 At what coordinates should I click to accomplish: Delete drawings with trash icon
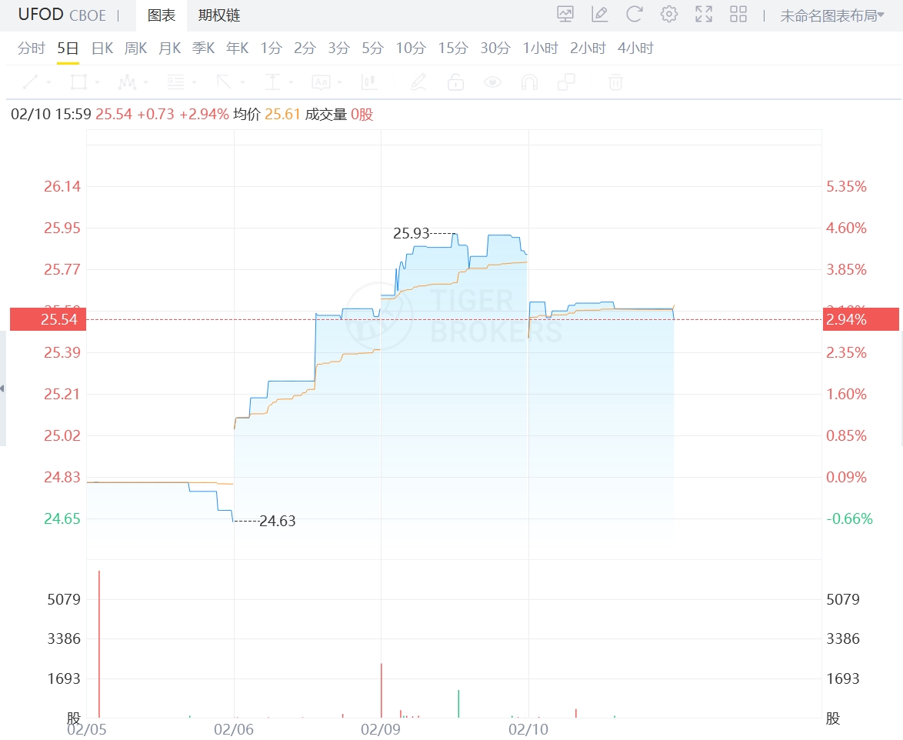tap(615, 82)
